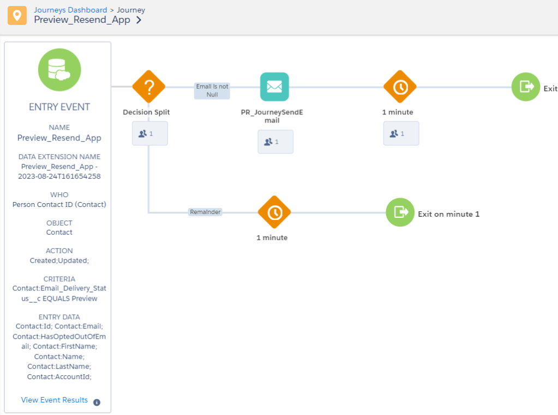
Task: Open the PR_JourneySendEmail email activity icon
Action: tap(274, 87)
